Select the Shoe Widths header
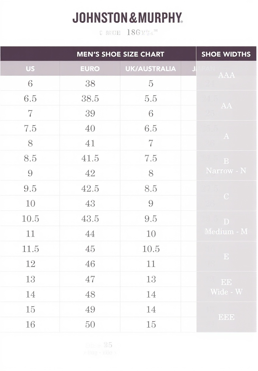258x371 pixels. 226,54
